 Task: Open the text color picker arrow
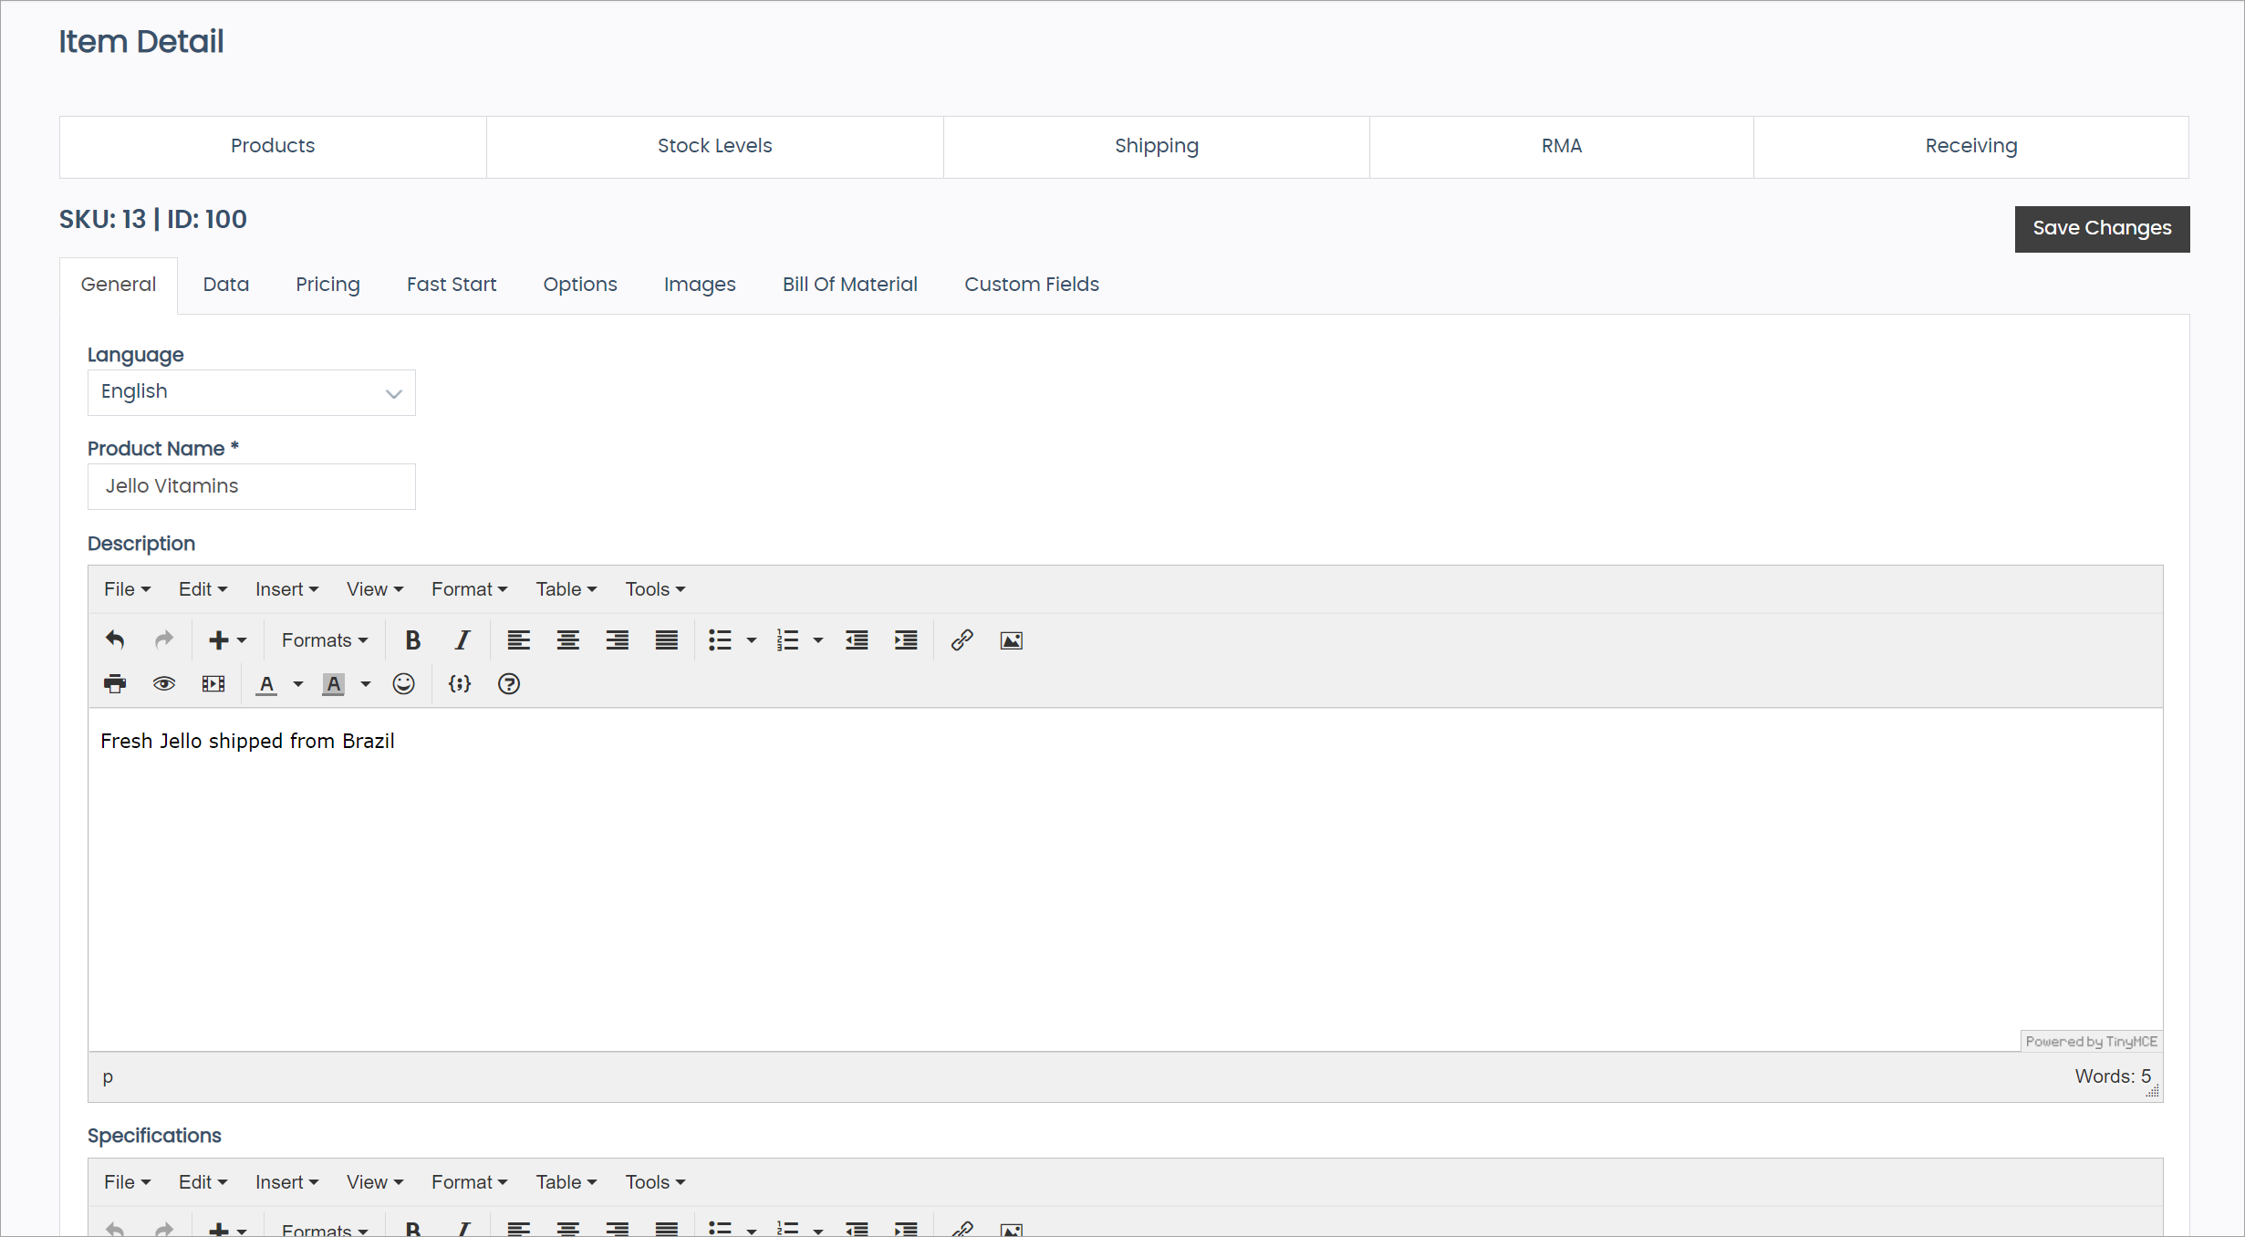point(298,684)
